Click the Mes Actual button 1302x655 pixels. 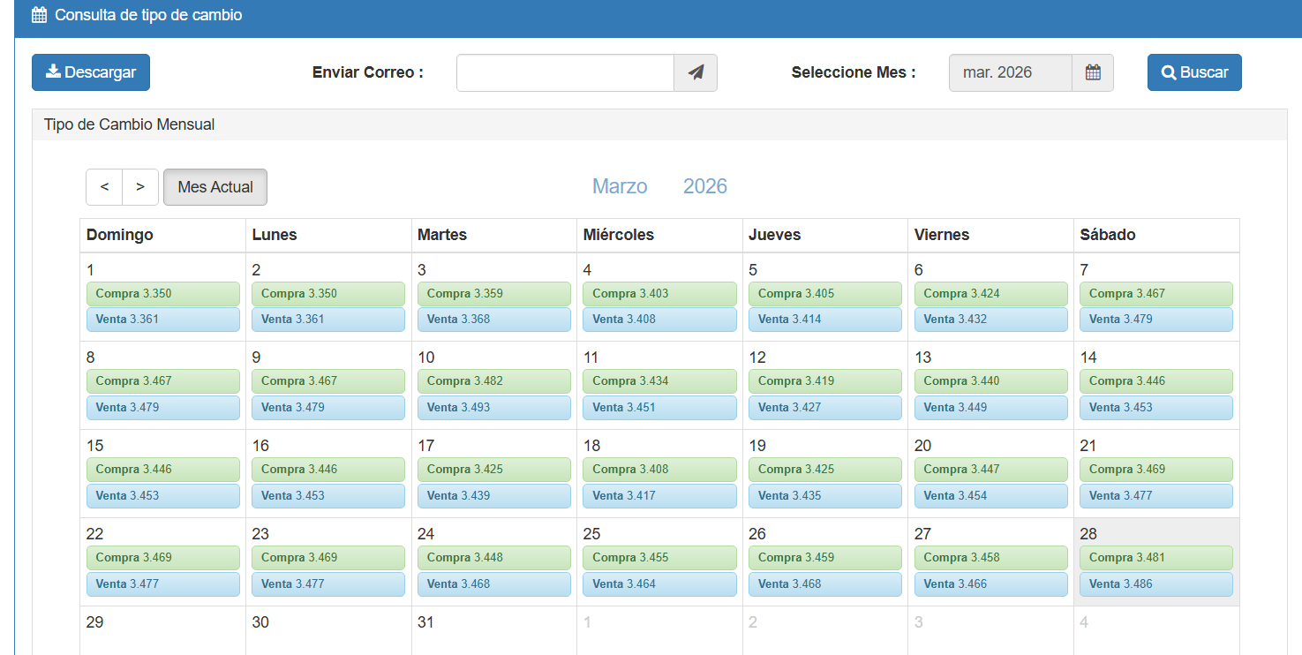coord(215,187)
